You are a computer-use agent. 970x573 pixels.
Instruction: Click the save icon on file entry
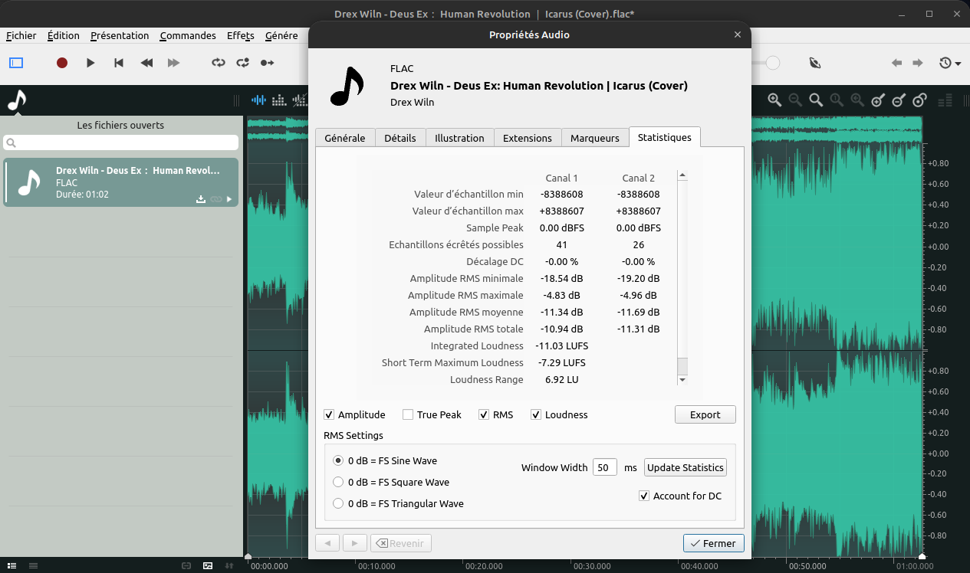[x=201, y=199]
